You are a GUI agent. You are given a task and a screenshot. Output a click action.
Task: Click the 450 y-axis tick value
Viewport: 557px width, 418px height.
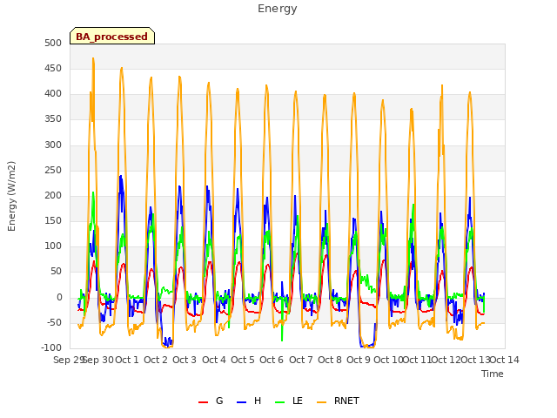tap(53, 68)
